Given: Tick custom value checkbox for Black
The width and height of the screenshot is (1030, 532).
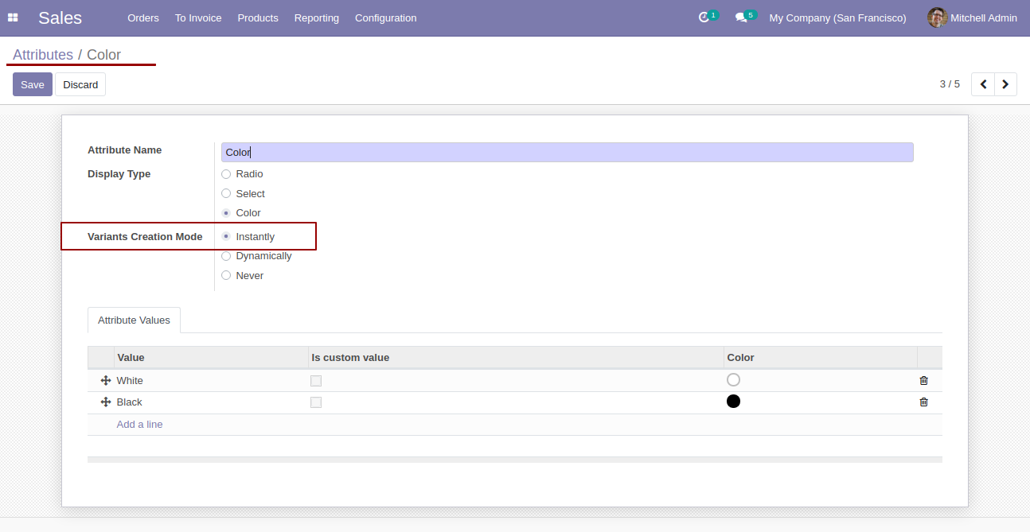Looking at the screenshot, I should pos(316,402).
